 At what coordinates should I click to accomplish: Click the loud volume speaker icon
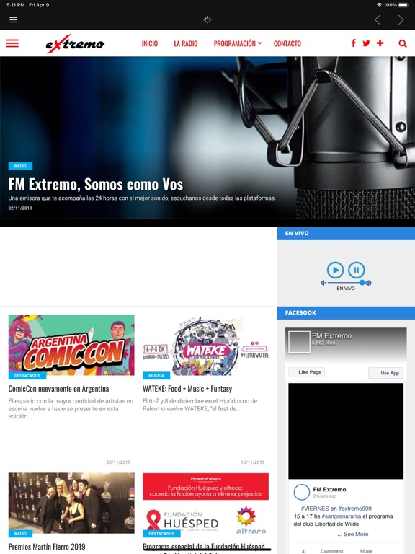coord(368,283)
